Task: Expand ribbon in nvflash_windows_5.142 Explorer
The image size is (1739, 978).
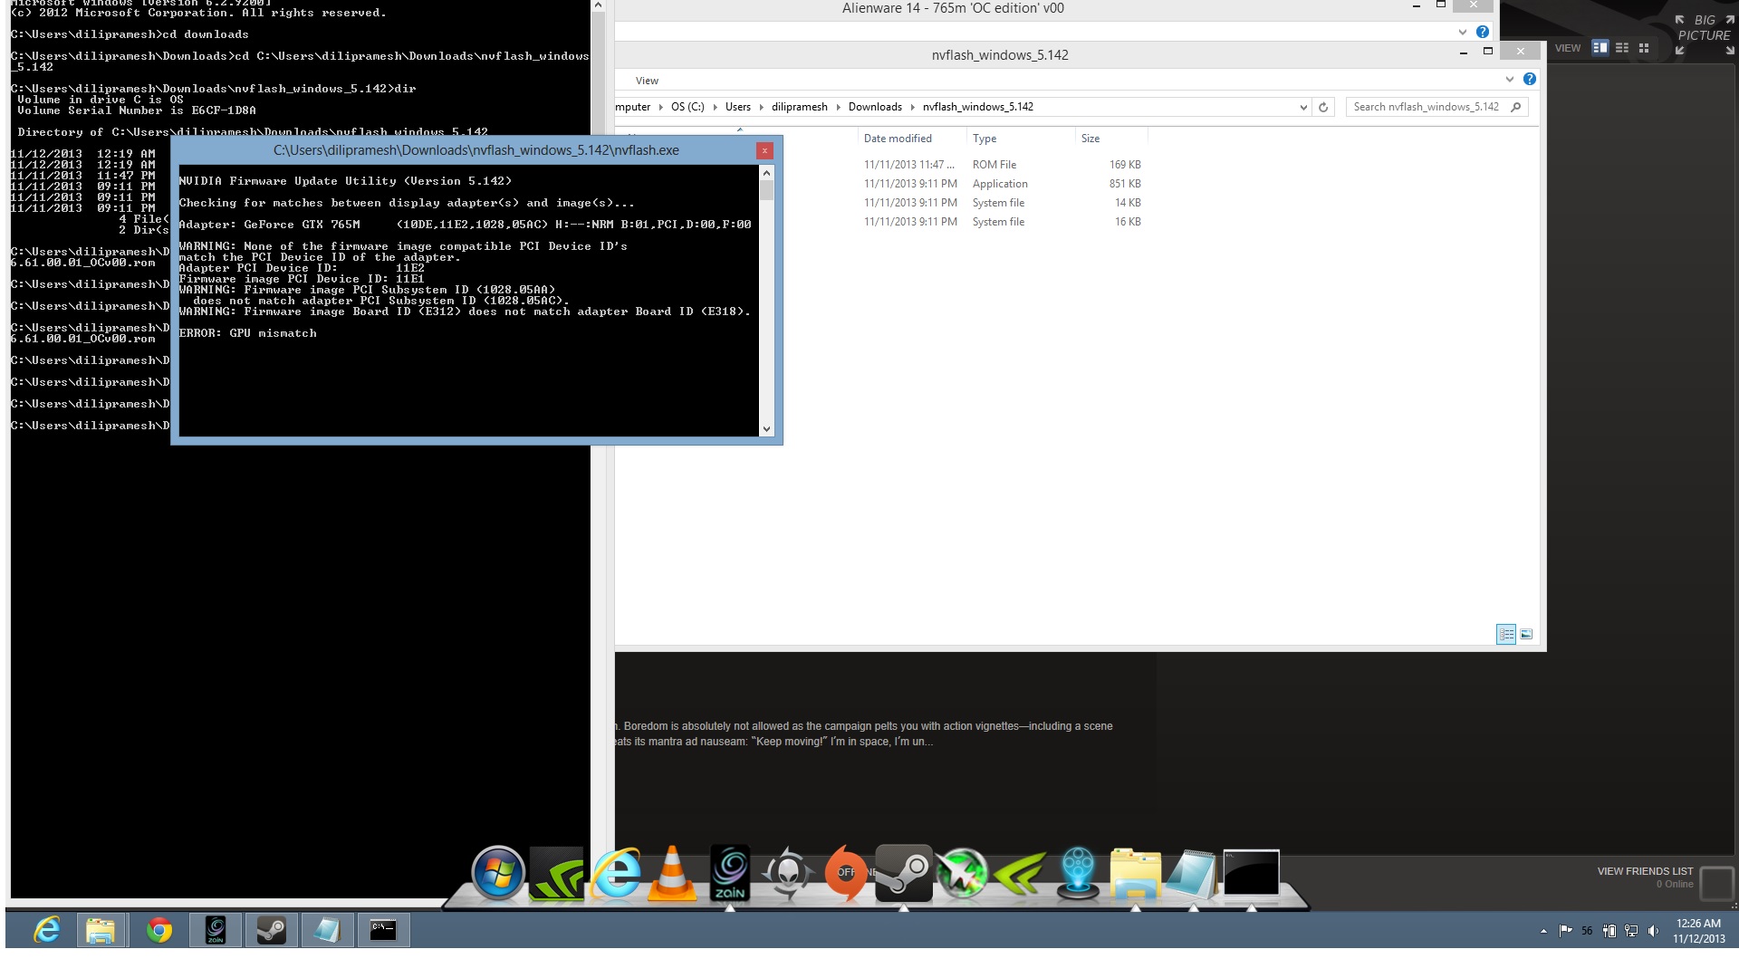Action: (x=1510, y=80)
